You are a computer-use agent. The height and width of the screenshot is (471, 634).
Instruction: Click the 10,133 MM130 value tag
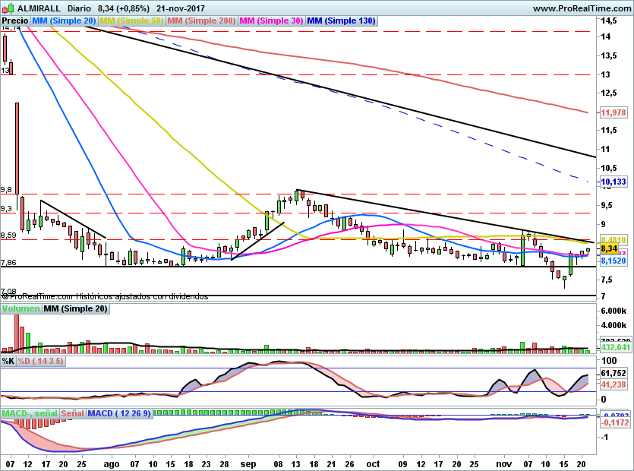pyautogui.click(x=613, y=182)
